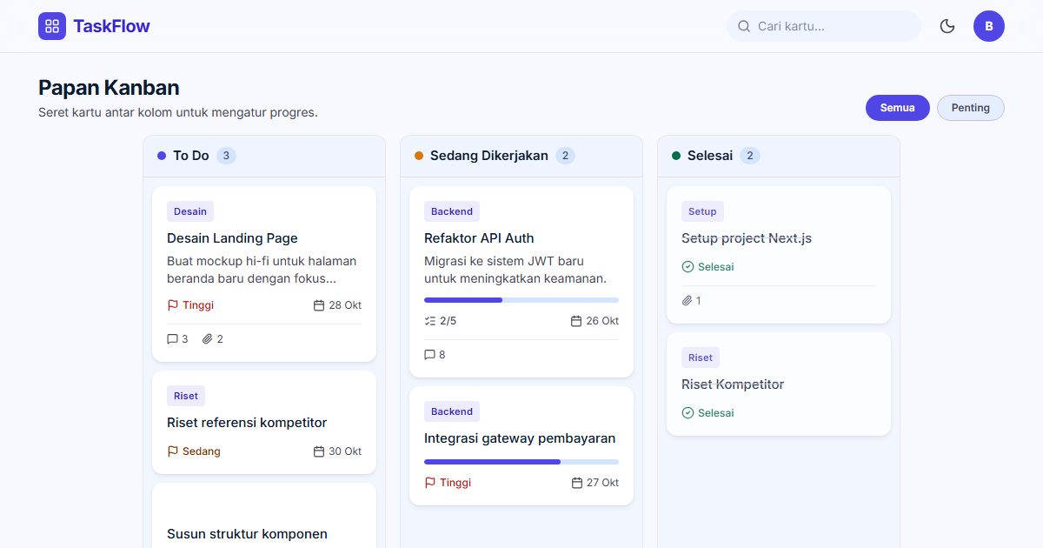The image size is (1043, 548).
Task: Click the search magnifier icon
Action: [x=744, y=26]
